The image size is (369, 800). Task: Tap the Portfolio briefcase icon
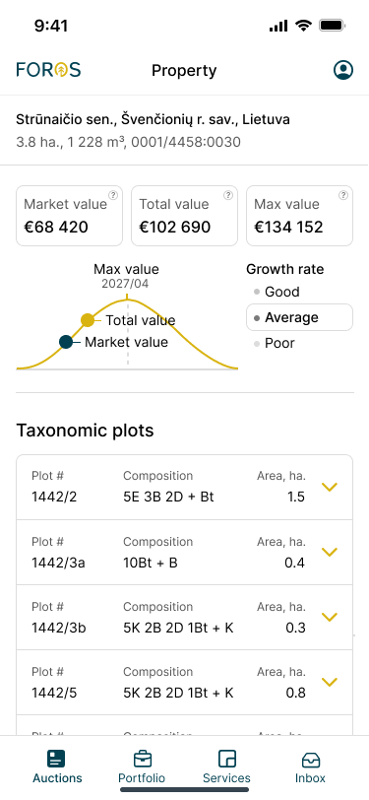(x=143, y=759)
